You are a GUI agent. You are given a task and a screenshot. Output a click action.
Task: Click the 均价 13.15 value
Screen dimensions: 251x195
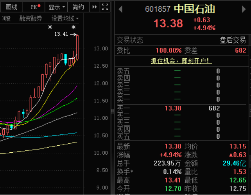tap(238, 146)
